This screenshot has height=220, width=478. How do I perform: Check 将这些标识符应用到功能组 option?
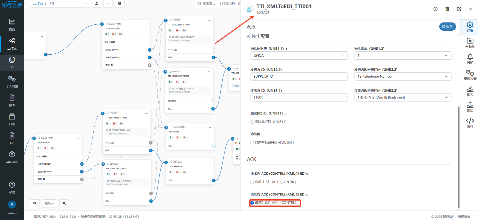252,143
